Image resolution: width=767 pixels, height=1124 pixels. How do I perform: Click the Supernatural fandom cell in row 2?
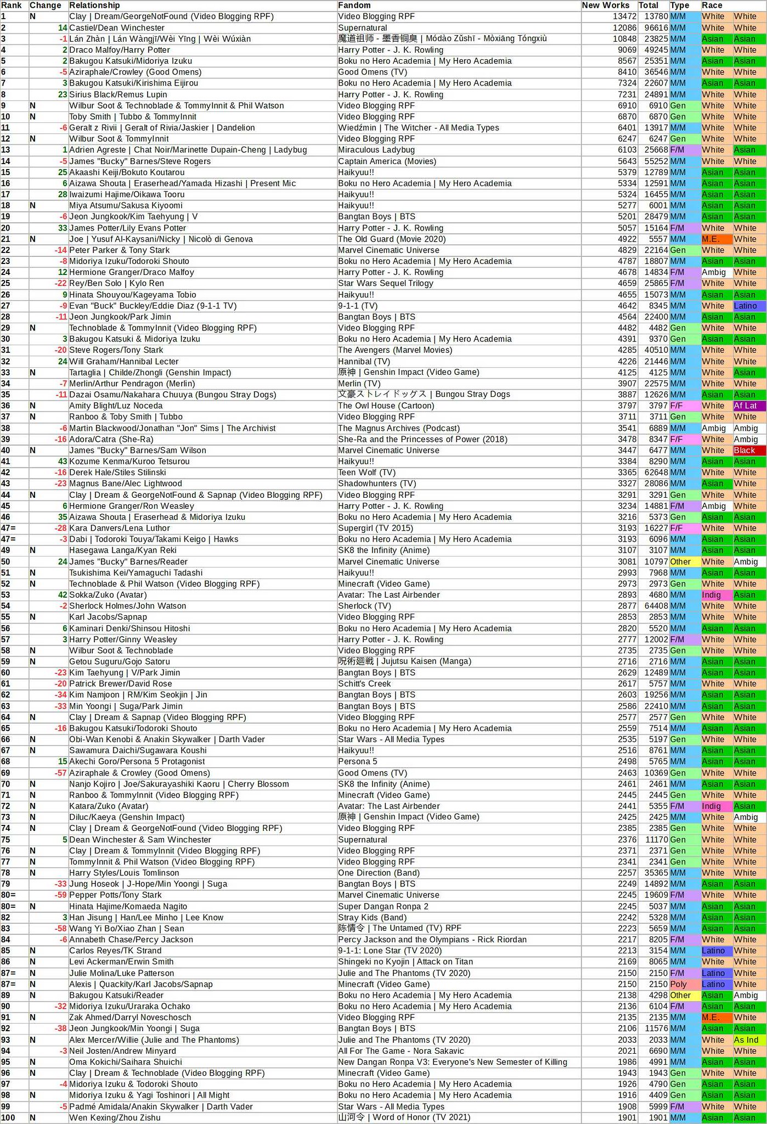[x=459, y=28]
